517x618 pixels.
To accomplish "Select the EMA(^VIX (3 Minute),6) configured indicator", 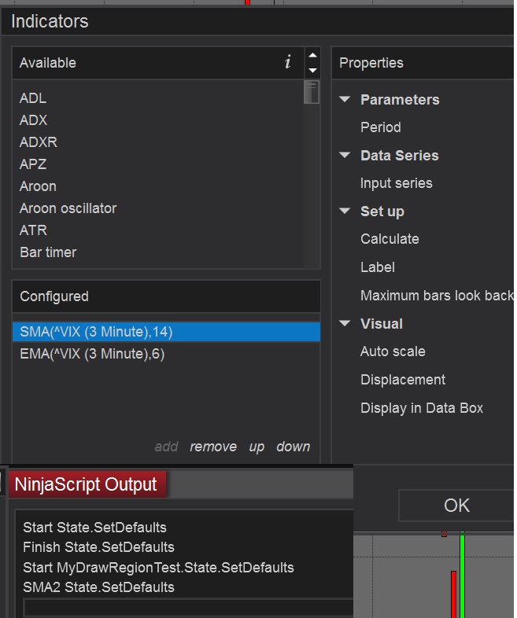I will (x=92, y=354).
